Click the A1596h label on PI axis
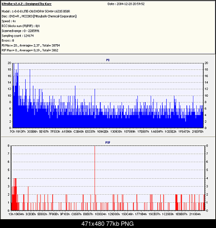Image resolution: width=216 pixels, height=228 pixels. pos(67,132)
